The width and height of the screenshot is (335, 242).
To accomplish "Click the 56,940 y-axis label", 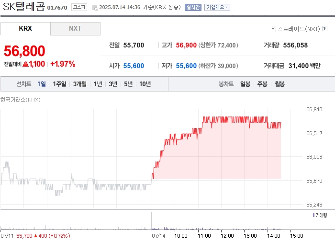I will coord(314,109).
